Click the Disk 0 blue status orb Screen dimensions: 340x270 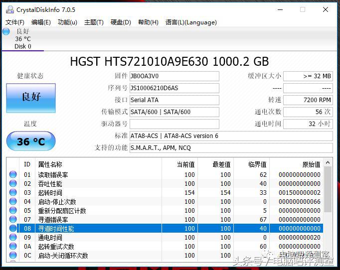click(x=6, y=31)
